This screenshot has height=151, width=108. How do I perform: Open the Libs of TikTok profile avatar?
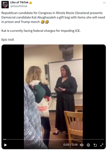[x=5, y=5]
